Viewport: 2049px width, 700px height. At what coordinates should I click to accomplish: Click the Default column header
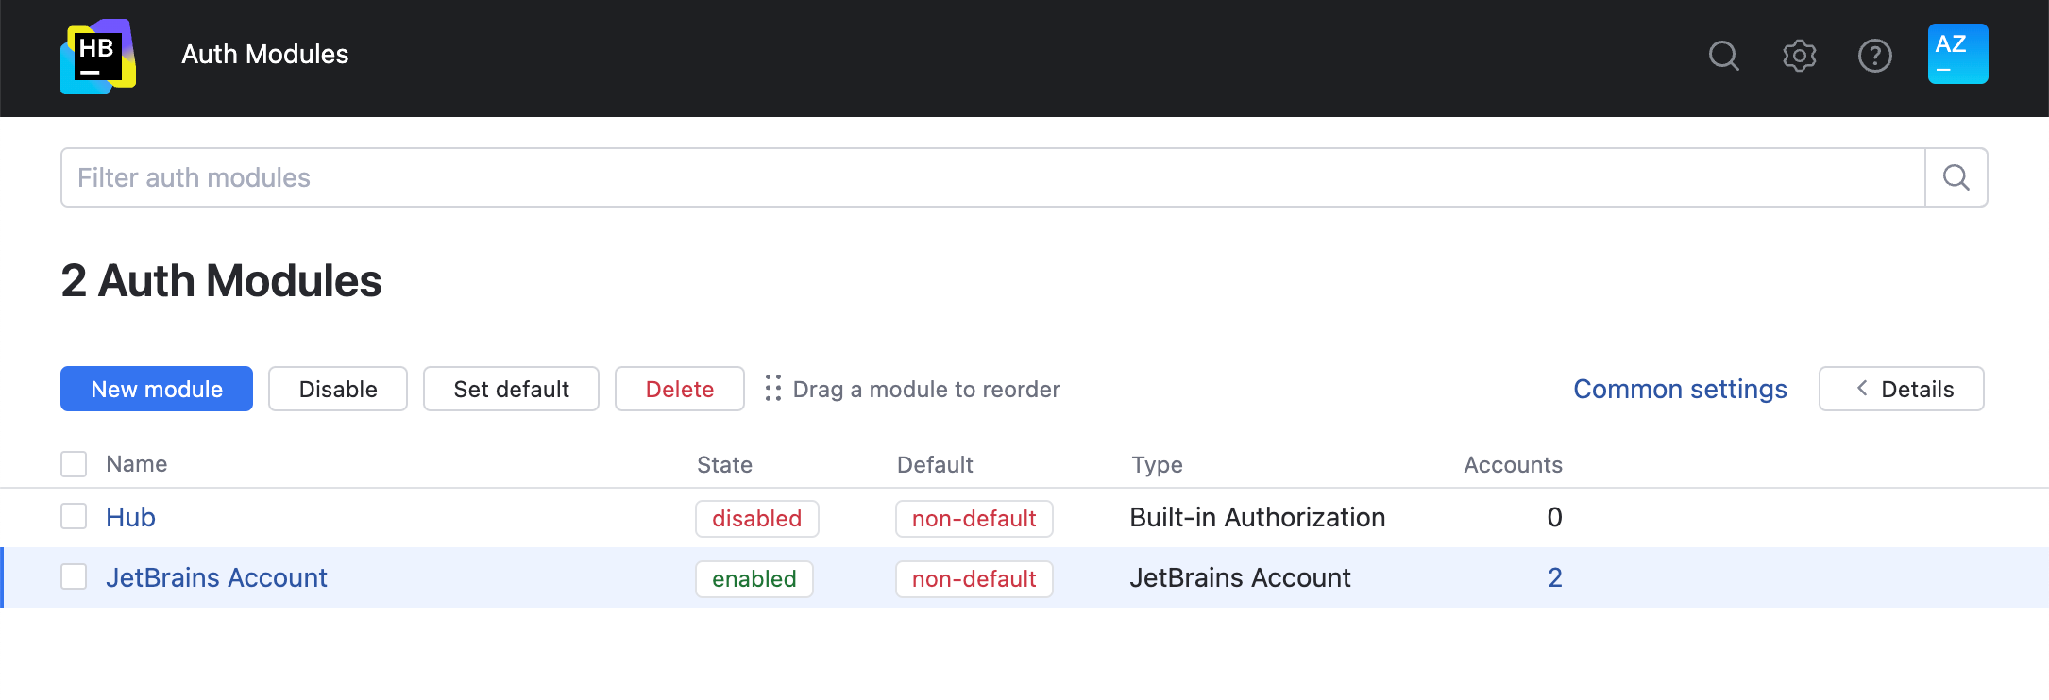click(x=935, y=465)
